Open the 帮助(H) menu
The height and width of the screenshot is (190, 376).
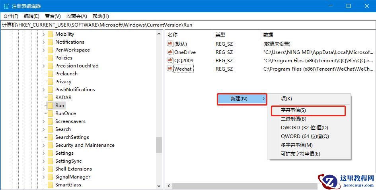point(101,16)
